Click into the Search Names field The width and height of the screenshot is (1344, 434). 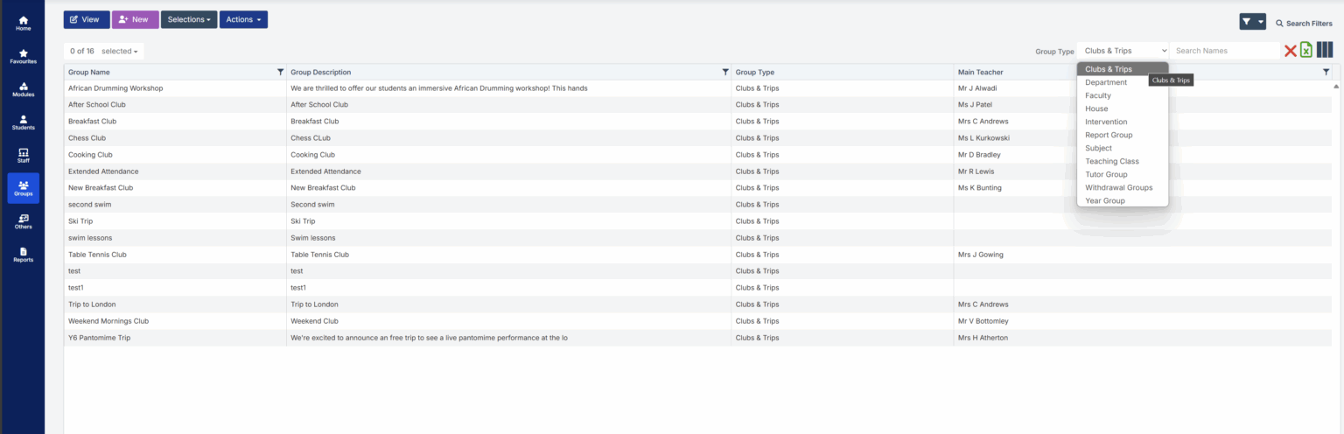(1223, 51)
